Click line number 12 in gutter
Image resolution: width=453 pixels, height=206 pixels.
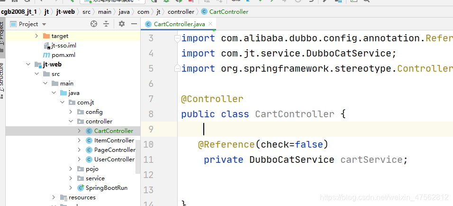pos(148,175)
